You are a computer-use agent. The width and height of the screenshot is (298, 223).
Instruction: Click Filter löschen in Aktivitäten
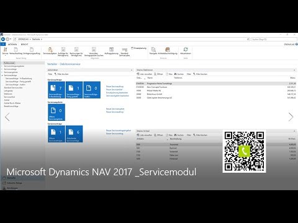click(x=61, y=74)
